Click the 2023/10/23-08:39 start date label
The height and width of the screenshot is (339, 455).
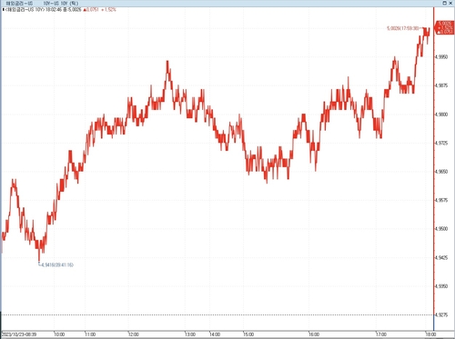coord(19,334)
